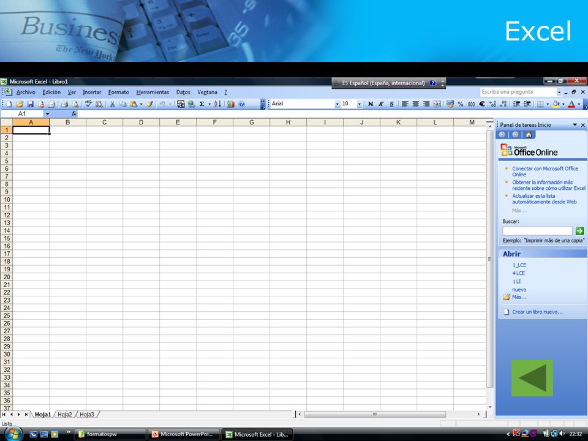Click the green search go button
Image resolution: width=588 pixels, height=441 pixels.
click(579, 231)
